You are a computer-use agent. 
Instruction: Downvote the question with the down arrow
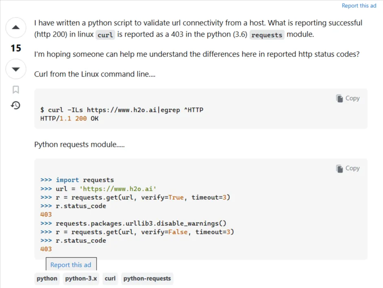pos(15,69)
